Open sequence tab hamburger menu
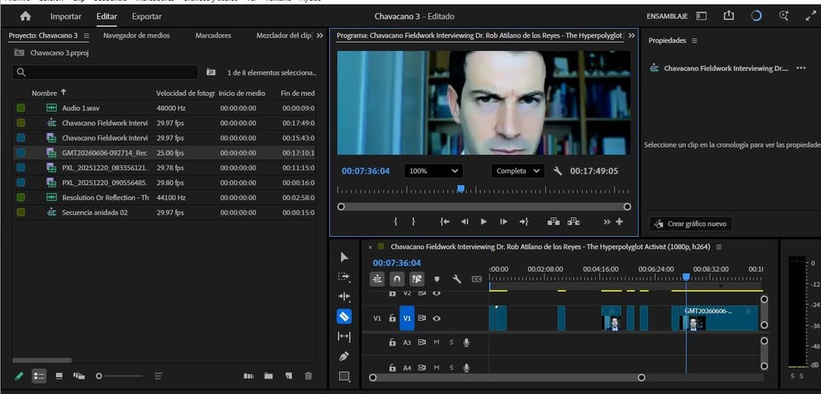Screen dimensions: 821x394 point(719,247)
